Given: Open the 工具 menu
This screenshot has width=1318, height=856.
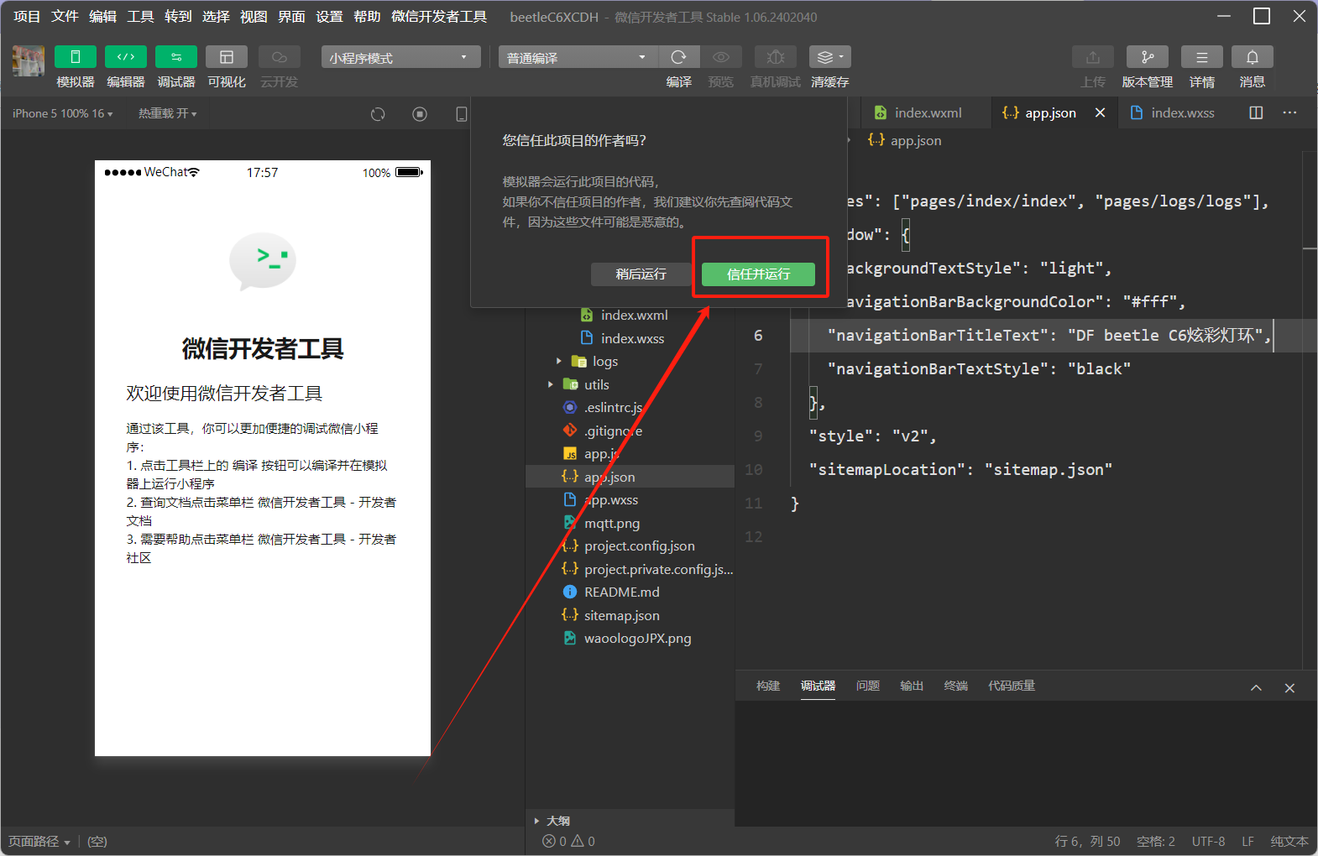Looking at the screenshot, I should pyautogui.click(x=140, y=17).
